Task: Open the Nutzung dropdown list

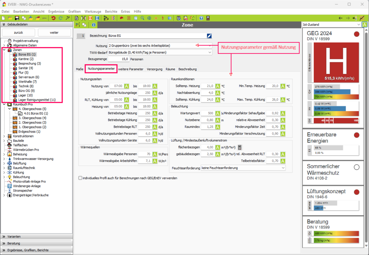Action: (x=209, y=46)
